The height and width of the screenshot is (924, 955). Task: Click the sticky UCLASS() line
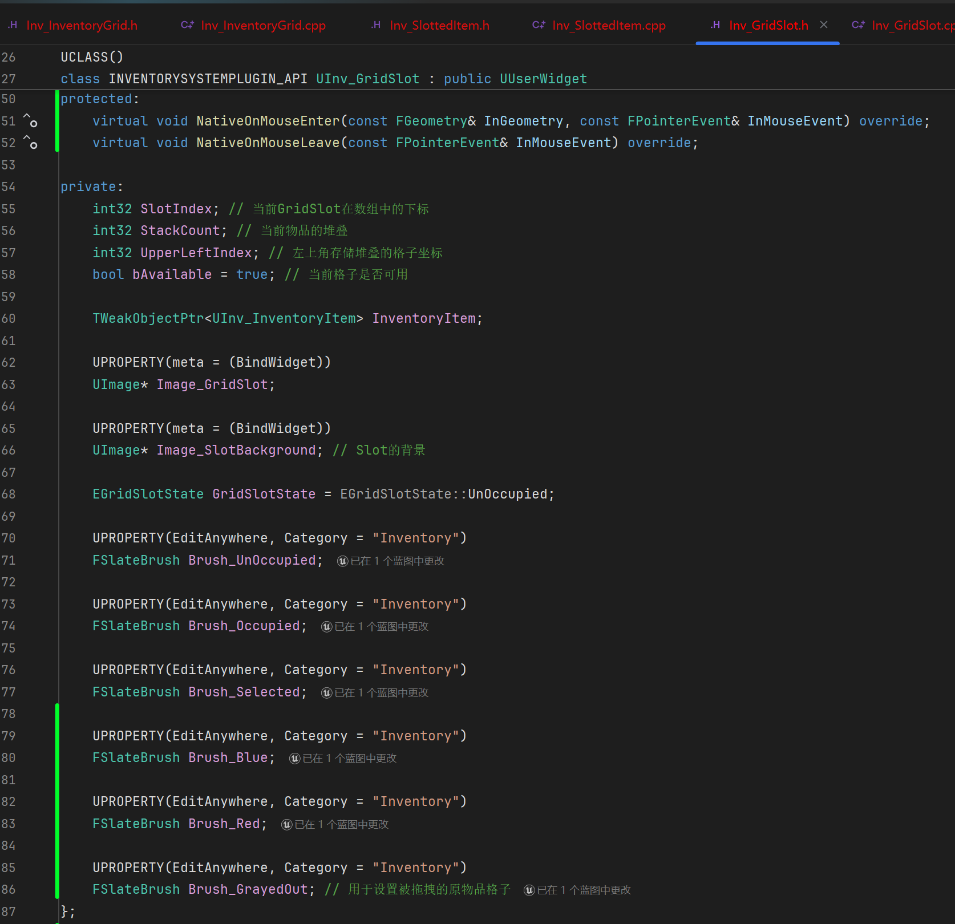click(92, 57)
